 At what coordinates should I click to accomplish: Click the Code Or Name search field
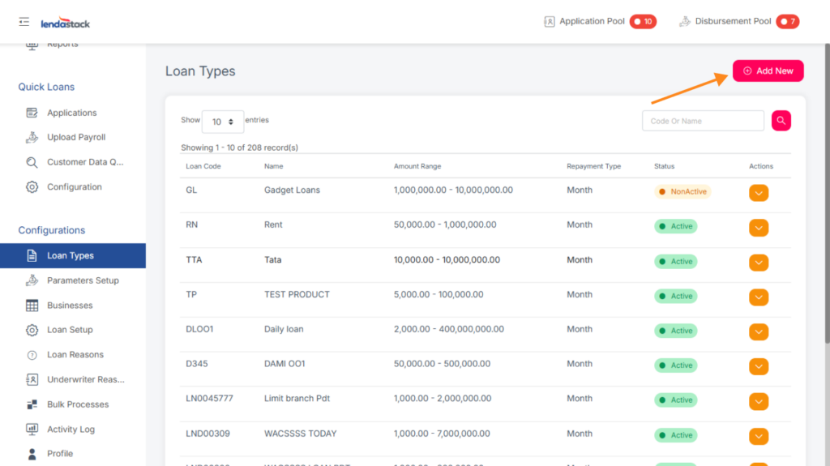pos(703,121)
